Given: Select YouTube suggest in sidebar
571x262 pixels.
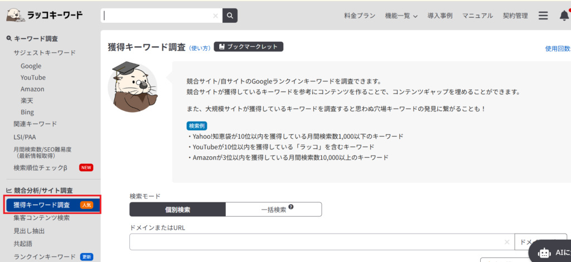Looking at the screenshot, I should click(x=33, y=77).
